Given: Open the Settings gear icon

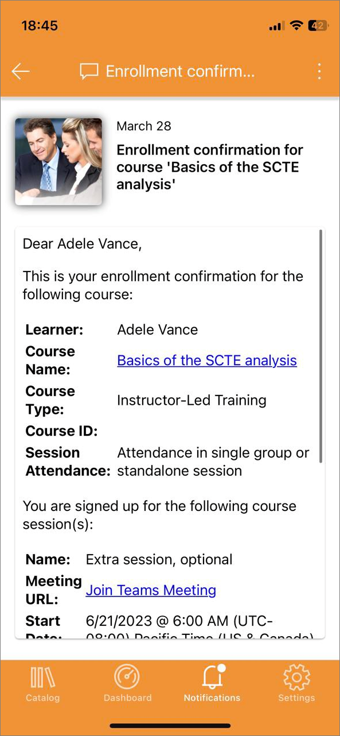Looking at the screenshot, I should [296, 677].
